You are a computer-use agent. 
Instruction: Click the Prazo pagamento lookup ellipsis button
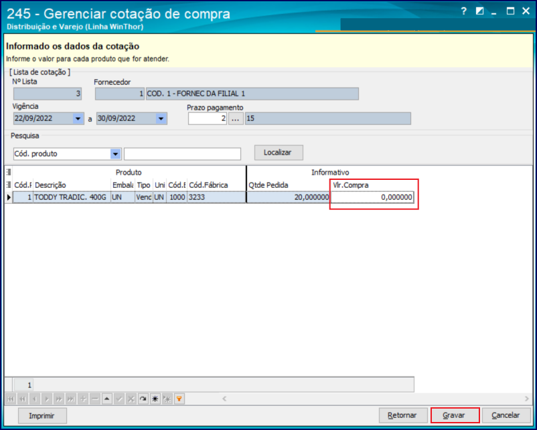pos(236,119)
